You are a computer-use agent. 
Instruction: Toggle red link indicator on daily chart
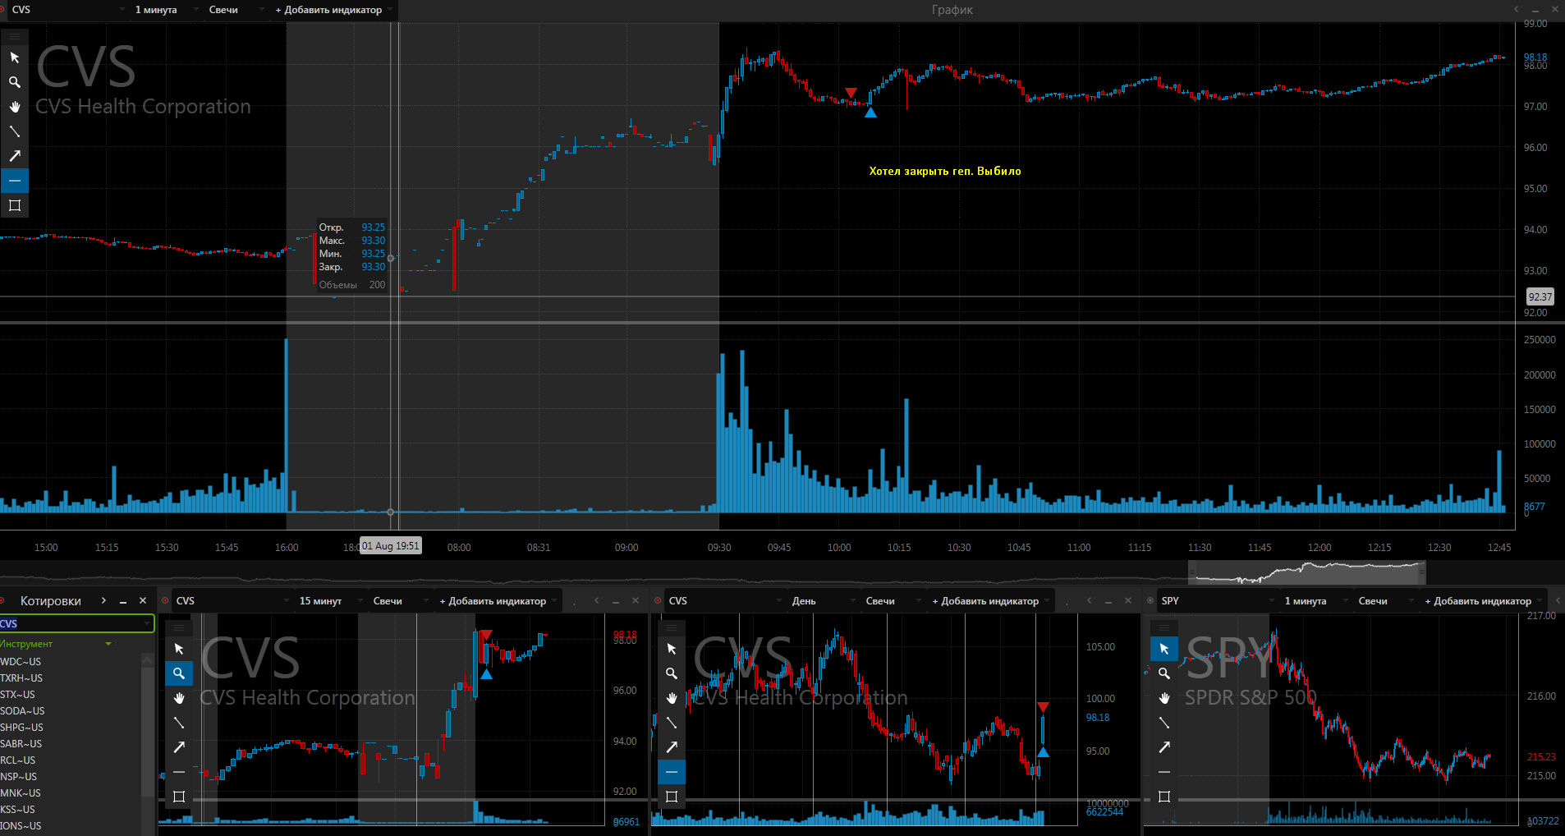pos(658,601)
